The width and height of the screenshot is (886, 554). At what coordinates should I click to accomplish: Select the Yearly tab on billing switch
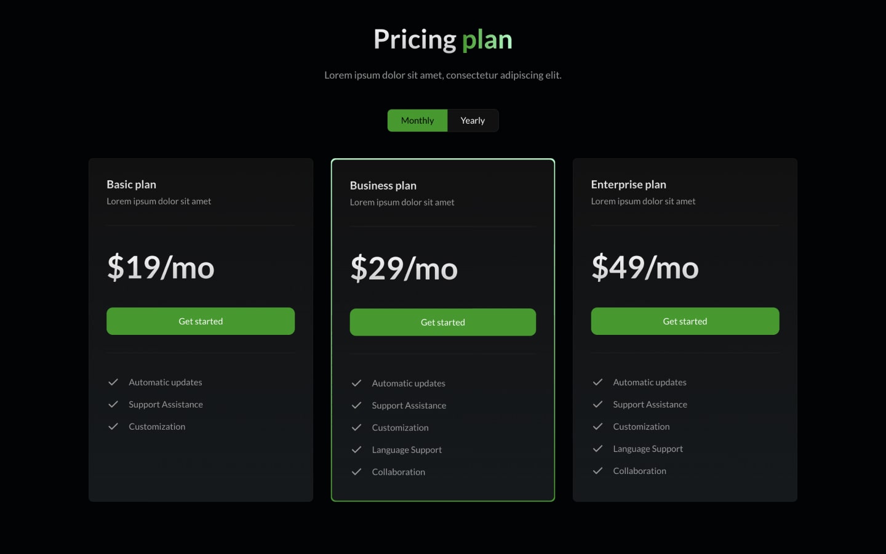click(473, 120)
